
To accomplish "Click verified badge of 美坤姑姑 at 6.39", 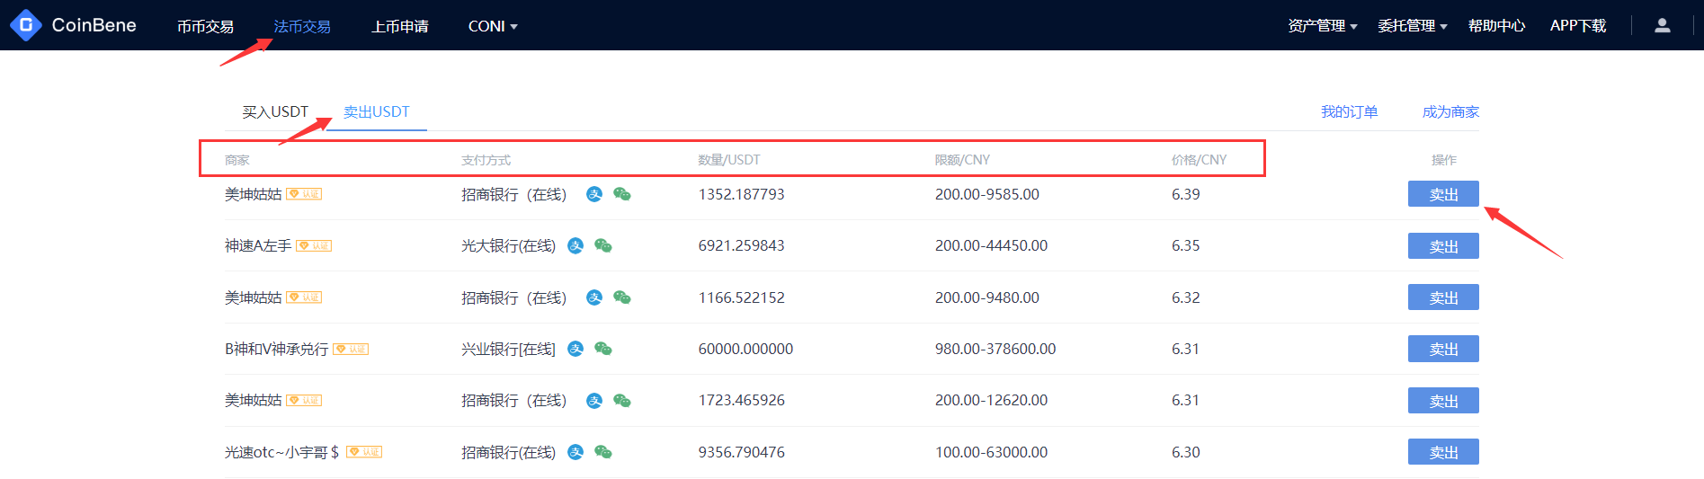I will tap(304, 194).
